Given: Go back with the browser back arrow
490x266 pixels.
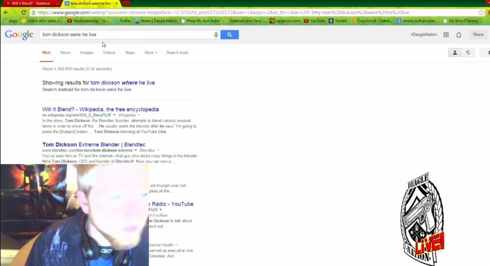Looking at the screenshot, I should 6,13.
